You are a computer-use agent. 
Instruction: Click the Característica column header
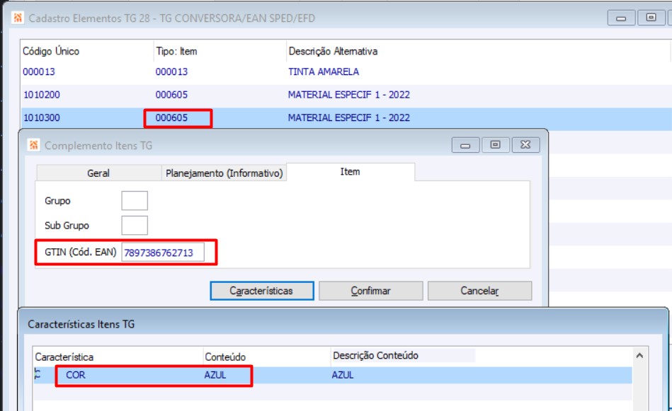point(64,357)
